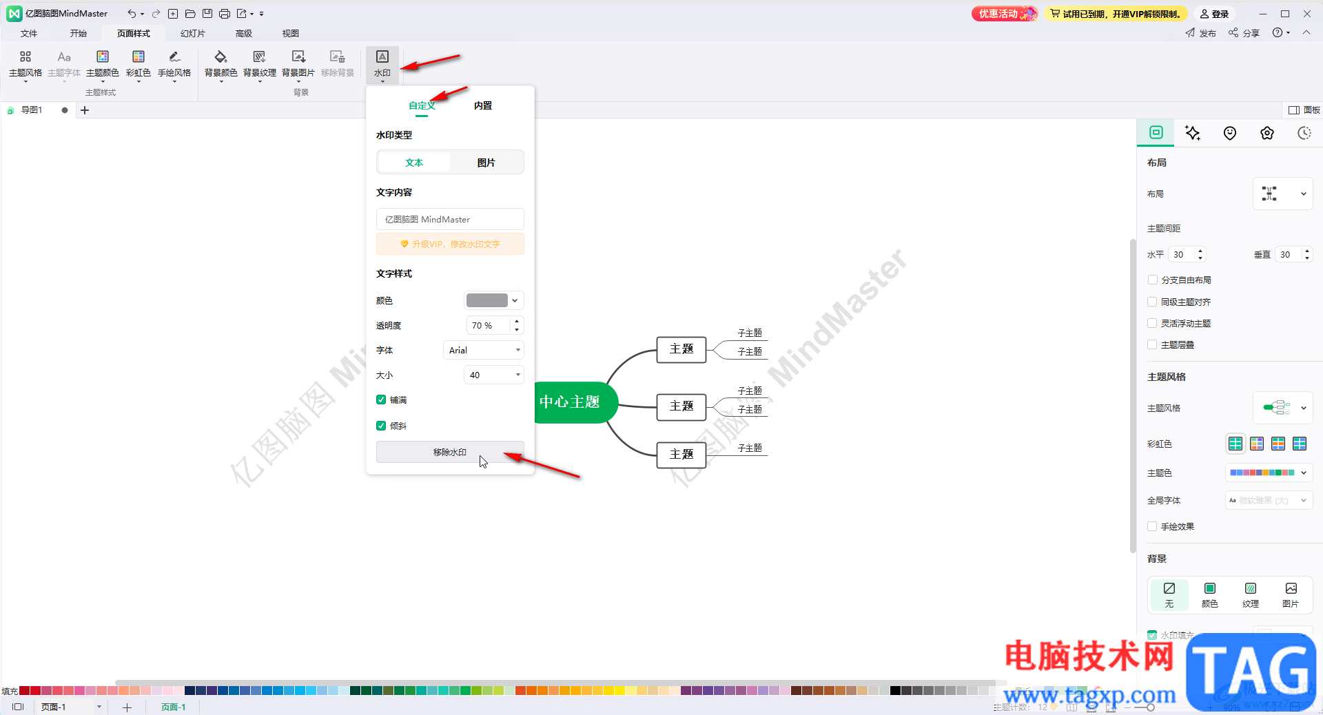
Task: Open the watermark color dropdown
Action: [494, 300]
